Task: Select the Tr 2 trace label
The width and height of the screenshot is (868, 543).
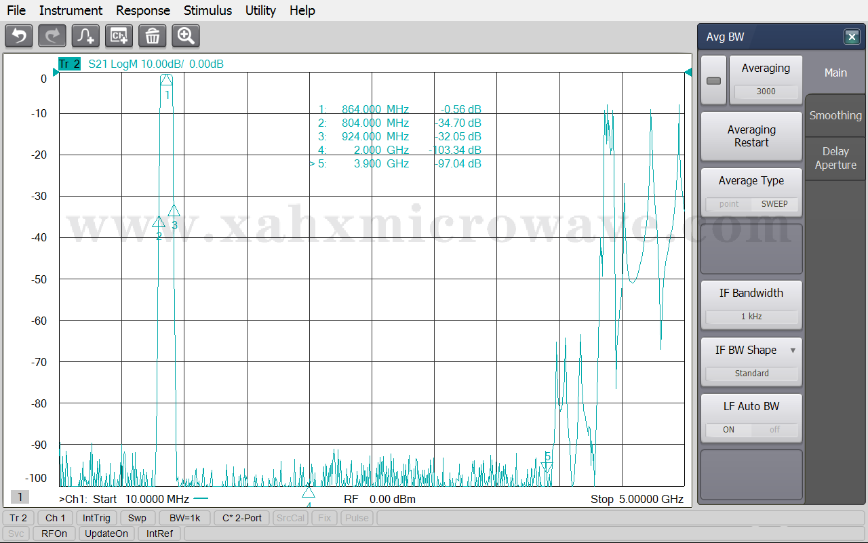Action: [69, 64]
